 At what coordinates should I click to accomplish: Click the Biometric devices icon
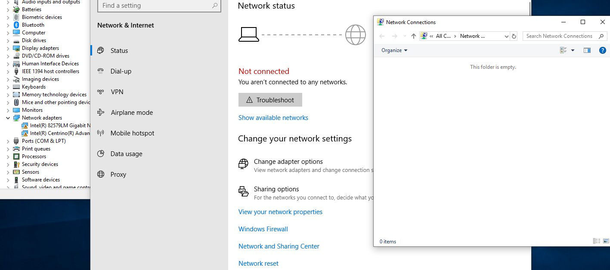tap(16, 17)
